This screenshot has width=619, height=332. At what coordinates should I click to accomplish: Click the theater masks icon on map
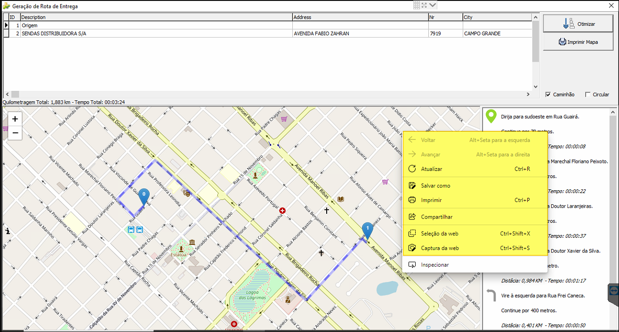186,193
